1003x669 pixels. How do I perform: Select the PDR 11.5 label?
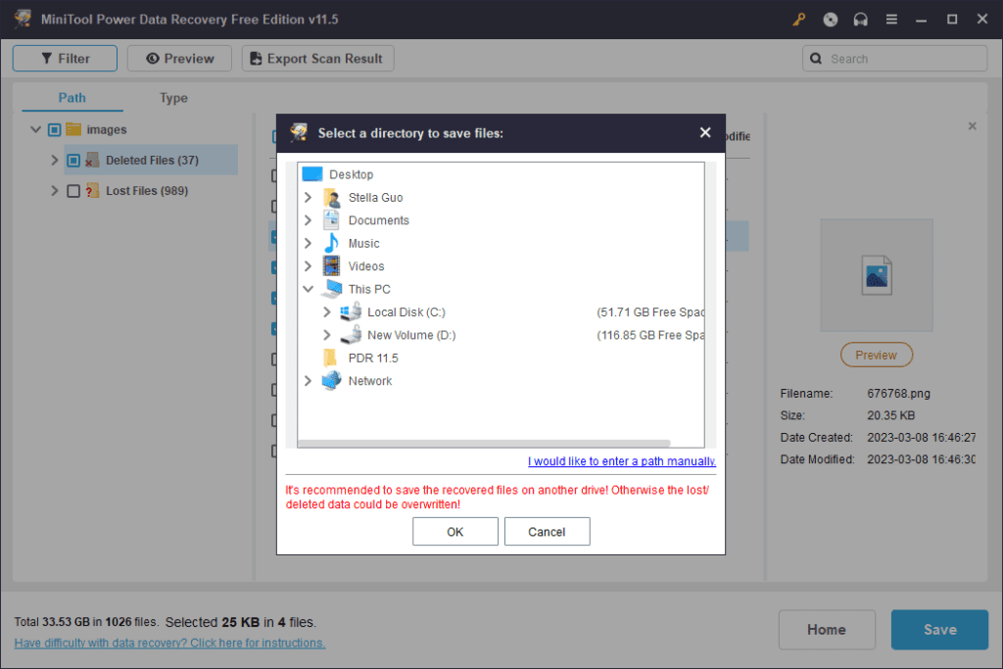click(x=373, y=358)
